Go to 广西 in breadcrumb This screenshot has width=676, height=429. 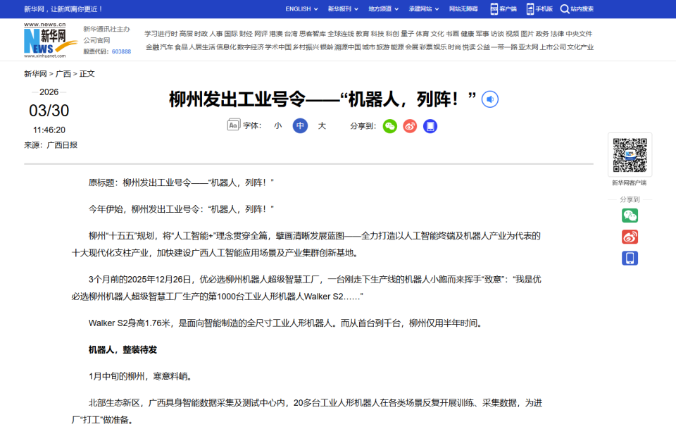[63, 74]
